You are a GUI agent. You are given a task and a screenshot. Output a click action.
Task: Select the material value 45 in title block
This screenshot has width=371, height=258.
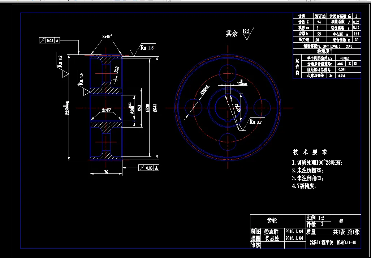[x=341, y=221]
